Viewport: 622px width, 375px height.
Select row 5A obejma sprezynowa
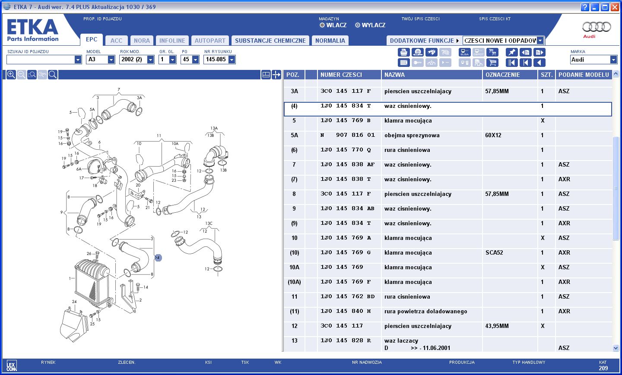click(447, 139)
